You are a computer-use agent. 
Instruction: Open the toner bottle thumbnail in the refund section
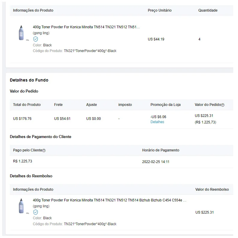[21, 206]
